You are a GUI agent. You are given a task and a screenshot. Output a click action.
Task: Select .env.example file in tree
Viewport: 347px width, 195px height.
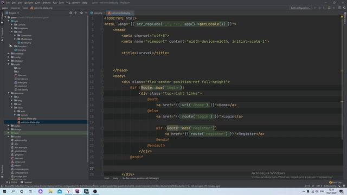(19, 147)
